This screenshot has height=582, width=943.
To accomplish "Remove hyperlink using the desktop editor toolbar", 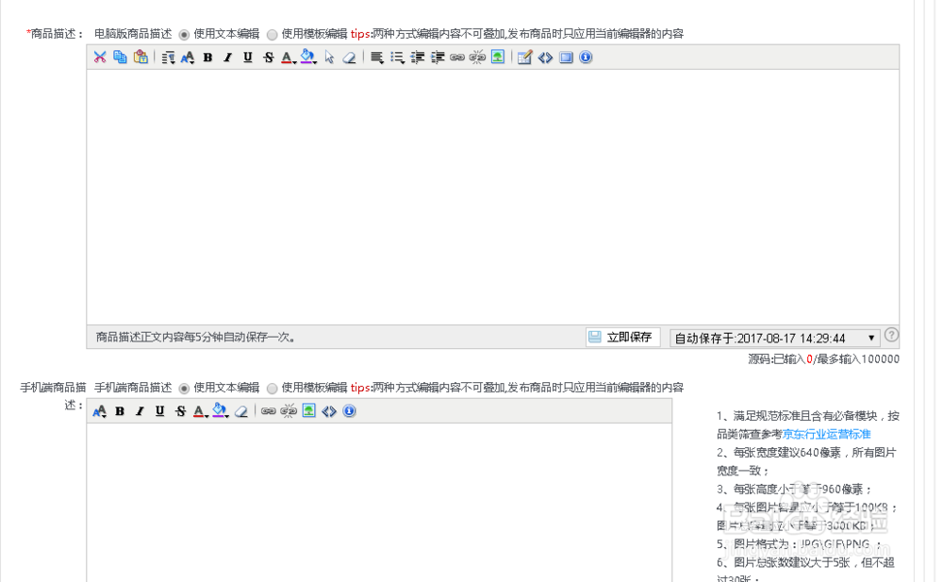I will [x=477, y=58].
